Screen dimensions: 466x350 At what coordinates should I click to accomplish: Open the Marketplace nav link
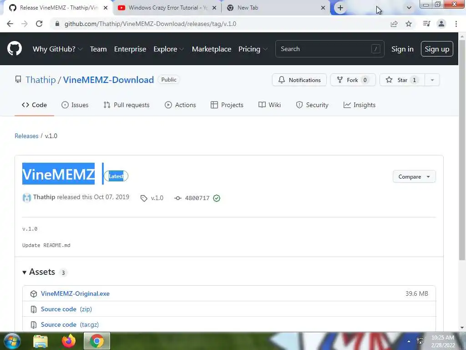[212, 49]
